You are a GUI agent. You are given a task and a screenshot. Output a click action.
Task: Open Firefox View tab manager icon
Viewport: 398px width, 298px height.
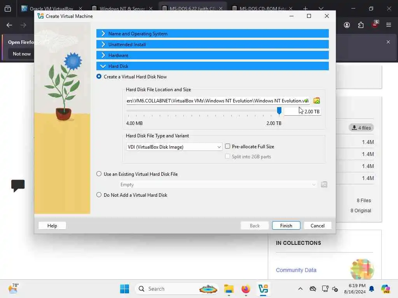tap(8, 9)
